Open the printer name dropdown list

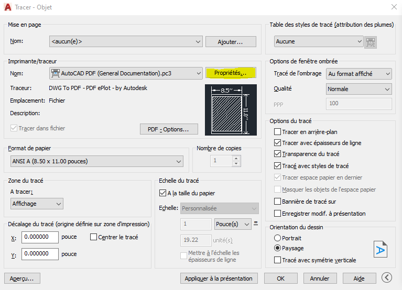[x=126, y=73]
